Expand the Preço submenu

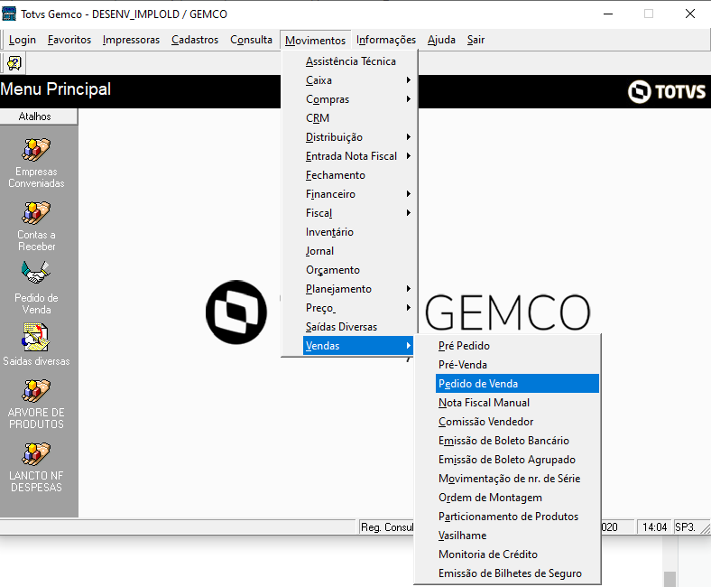(349, 308)
